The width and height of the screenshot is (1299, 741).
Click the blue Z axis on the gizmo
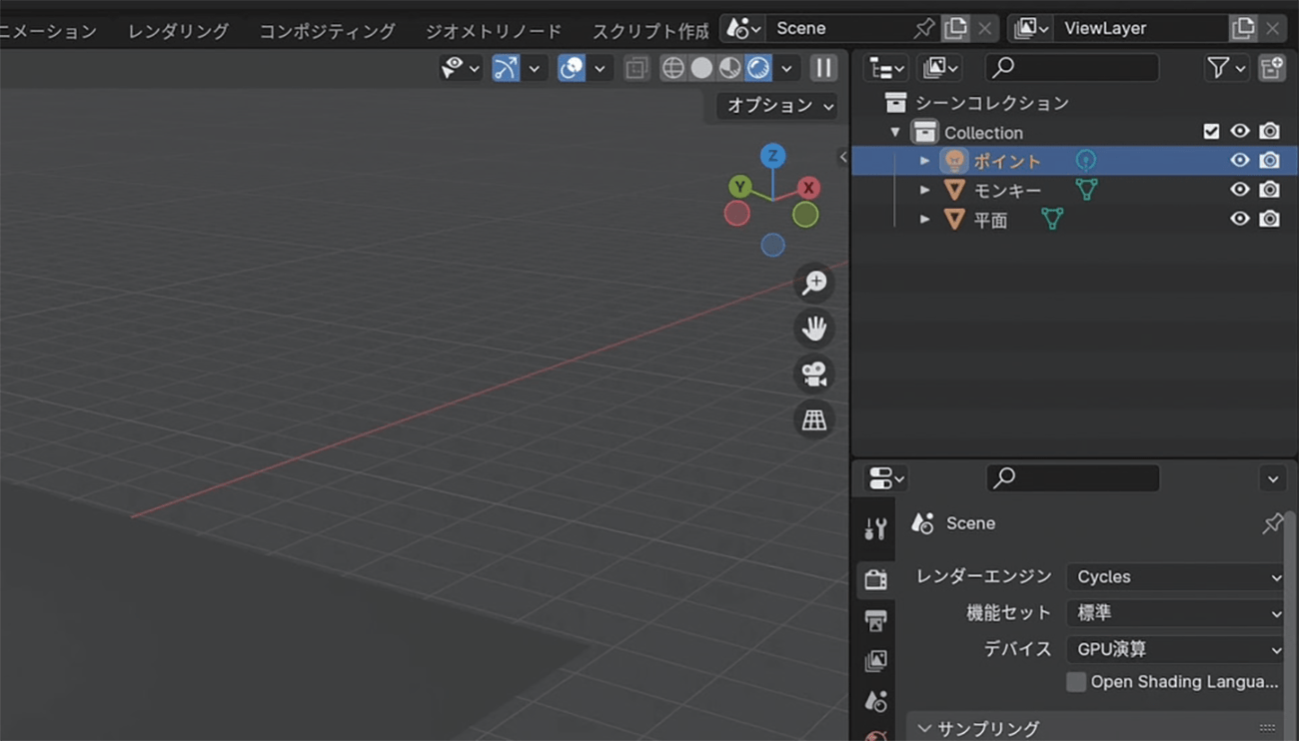tap(771, 156)
